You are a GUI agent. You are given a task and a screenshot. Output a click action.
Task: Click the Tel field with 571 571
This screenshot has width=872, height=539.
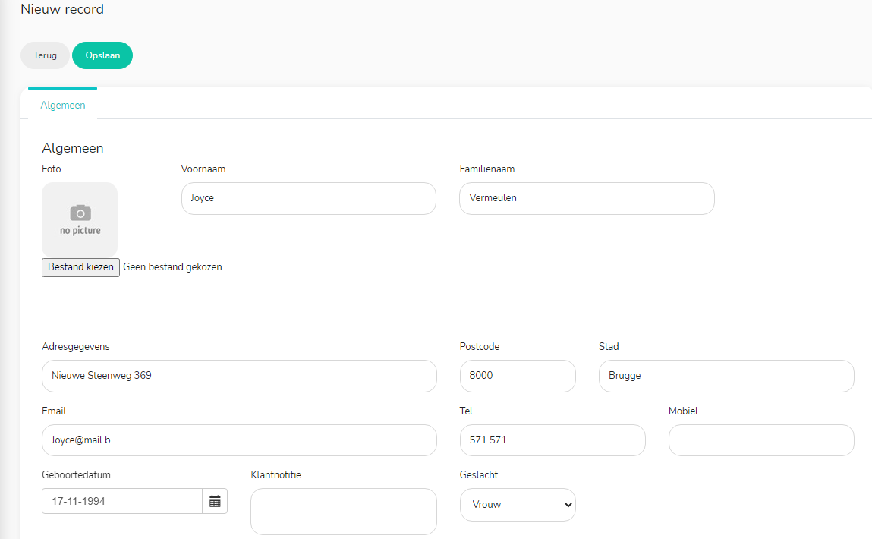[x=552, y=440]
